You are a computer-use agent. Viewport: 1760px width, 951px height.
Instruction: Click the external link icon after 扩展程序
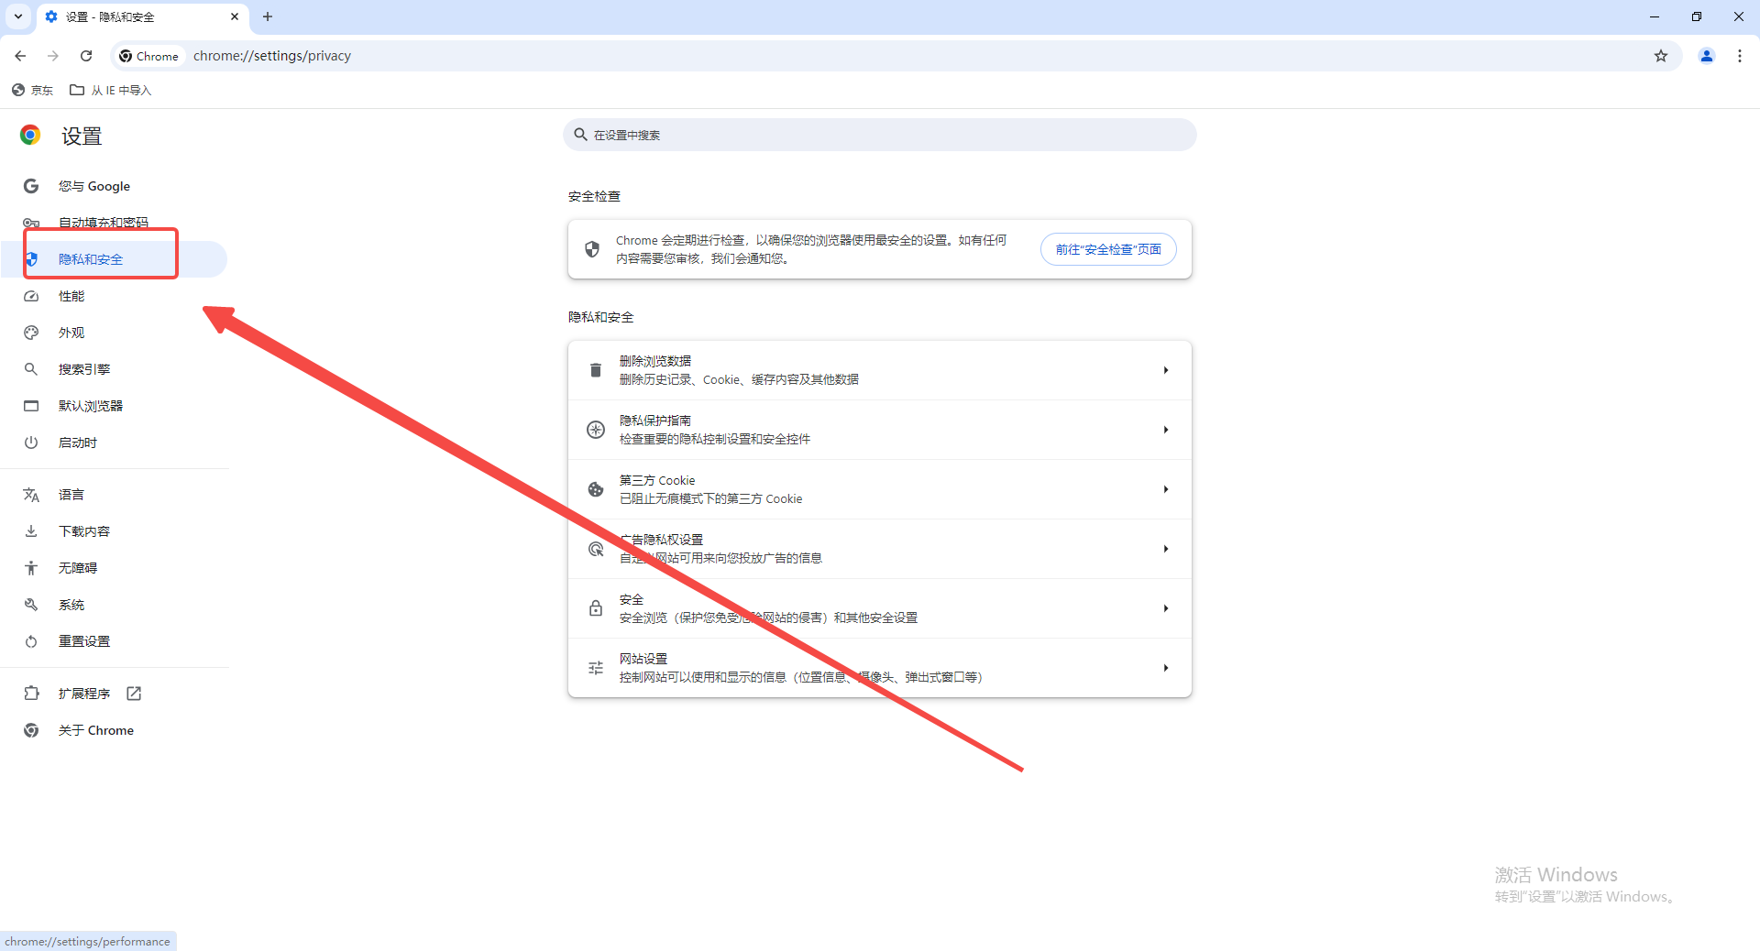pos(134,694)
